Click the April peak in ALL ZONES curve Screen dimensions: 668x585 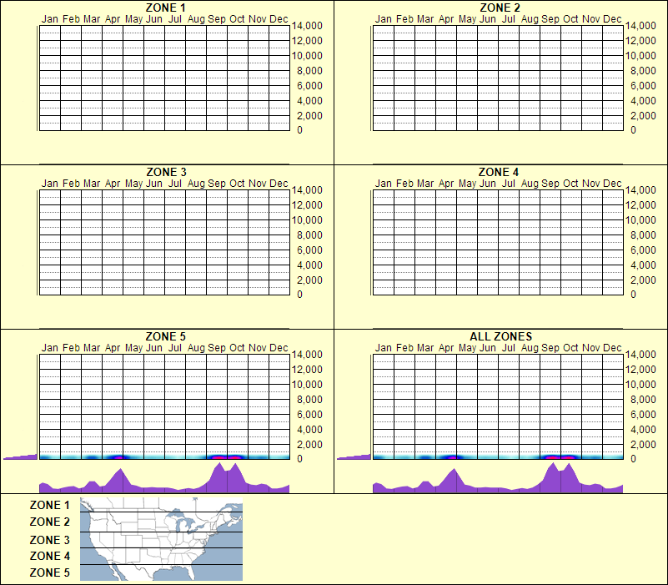click(x=453, y=472)
